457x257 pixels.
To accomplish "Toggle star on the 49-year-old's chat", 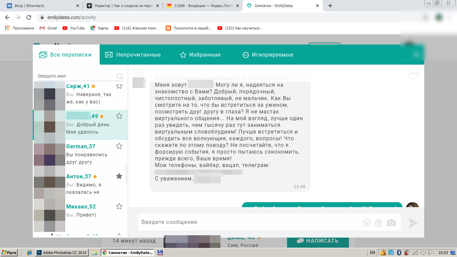I will [119, 116].
